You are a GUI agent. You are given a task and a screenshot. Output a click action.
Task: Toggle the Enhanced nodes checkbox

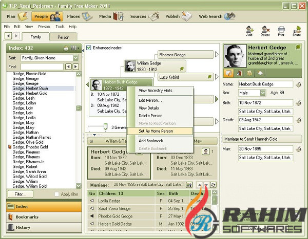89,48
